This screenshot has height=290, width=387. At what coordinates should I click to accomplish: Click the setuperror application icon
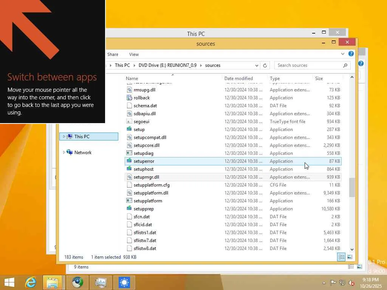(129, 161)
